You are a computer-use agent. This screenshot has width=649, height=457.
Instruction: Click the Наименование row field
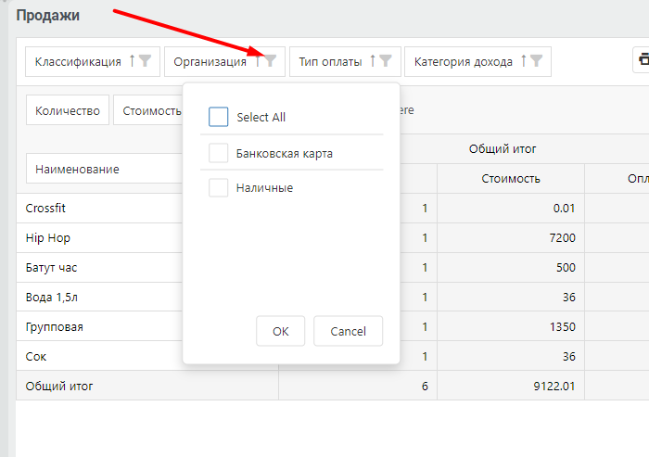[x=104, y=169]
